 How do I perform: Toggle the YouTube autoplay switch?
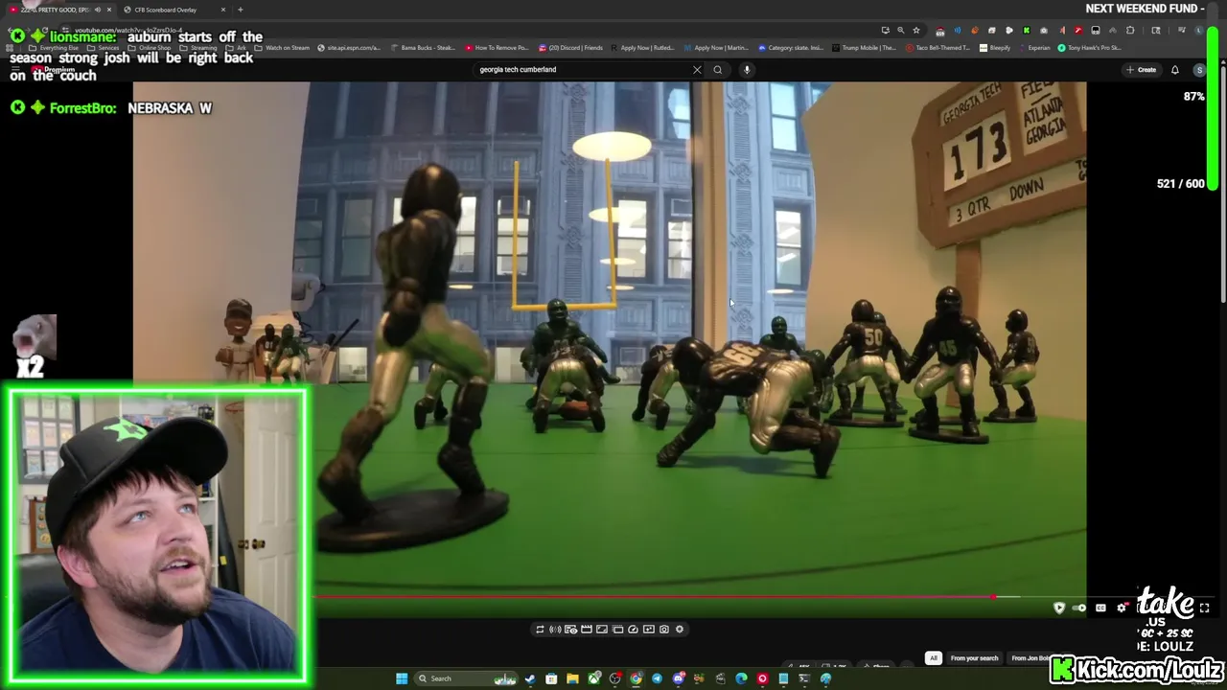click(1079, 608)
